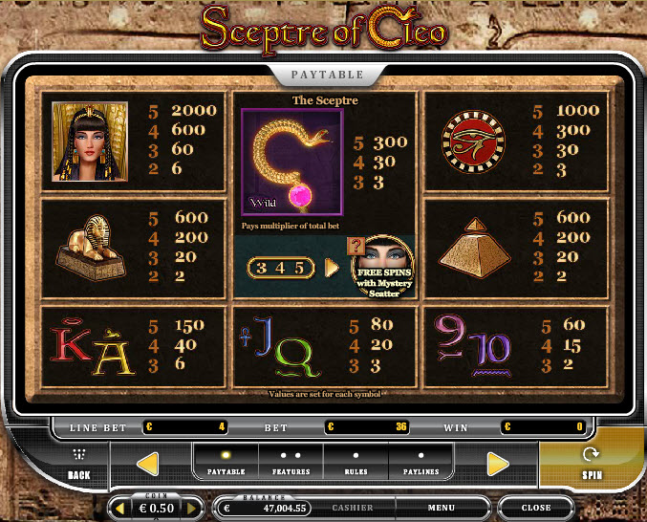
Task: Click the small arrow beside 3 4 5
Action: pos(332,268)
